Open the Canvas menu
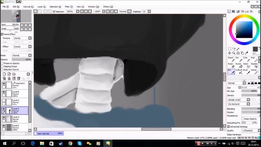The image size is (261, 147). click(28, 7)
